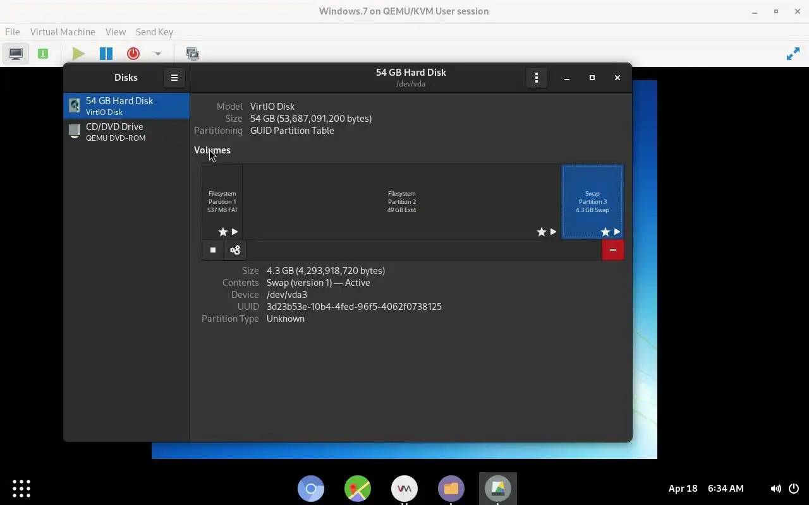Open the manage snapshots icon
The height and width of the screenshot is (505, 809).
[192, 54]
